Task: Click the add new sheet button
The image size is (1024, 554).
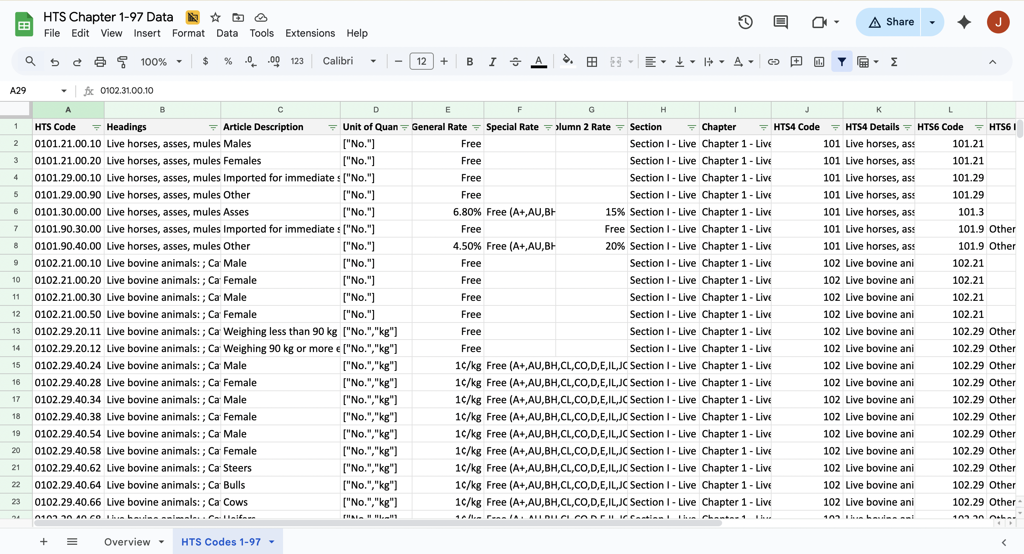Action: (44, 541)
